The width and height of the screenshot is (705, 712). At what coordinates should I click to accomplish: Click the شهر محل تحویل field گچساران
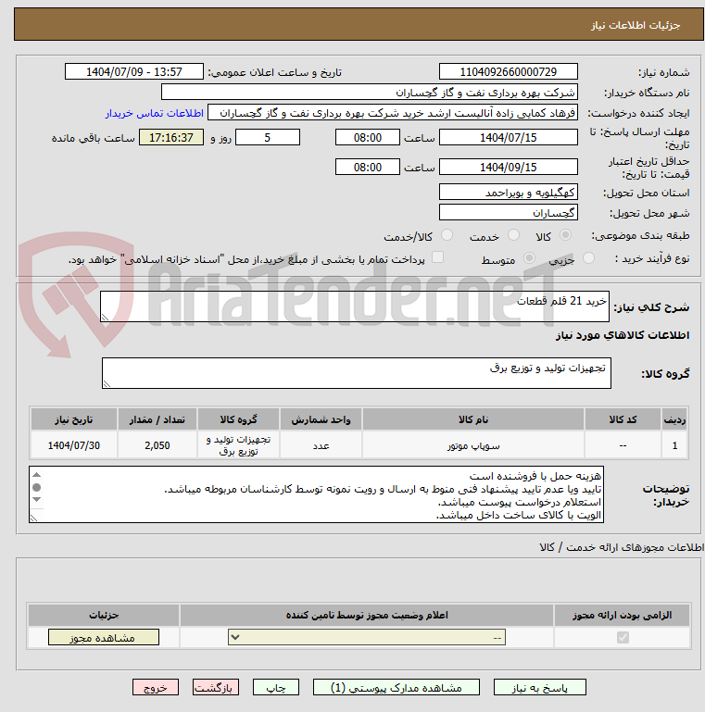[509, 213]
